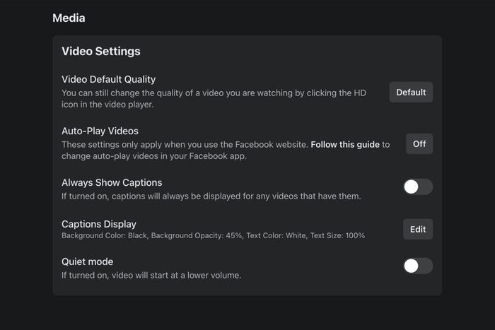Click the Quiet mode label
This screenshot has height=330, width=495.
[87, 261]
